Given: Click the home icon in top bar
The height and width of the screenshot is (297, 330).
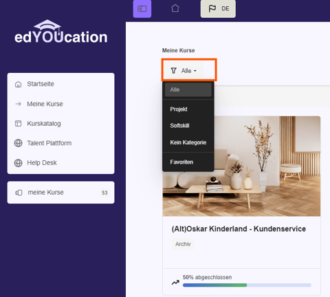Looking at the screenshot, I should tap(175, 8).
